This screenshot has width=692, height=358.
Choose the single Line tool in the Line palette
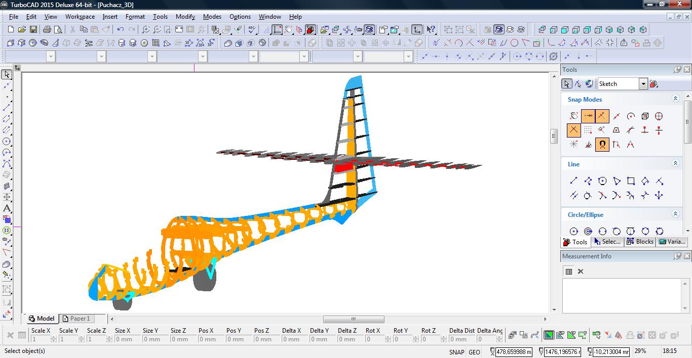[573, 181]
